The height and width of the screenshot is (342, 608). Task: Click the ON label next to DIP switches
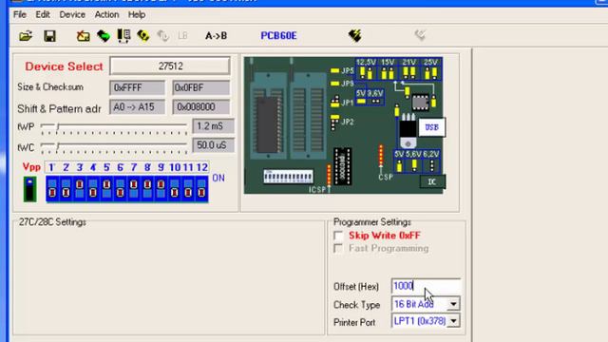(218, 178)
